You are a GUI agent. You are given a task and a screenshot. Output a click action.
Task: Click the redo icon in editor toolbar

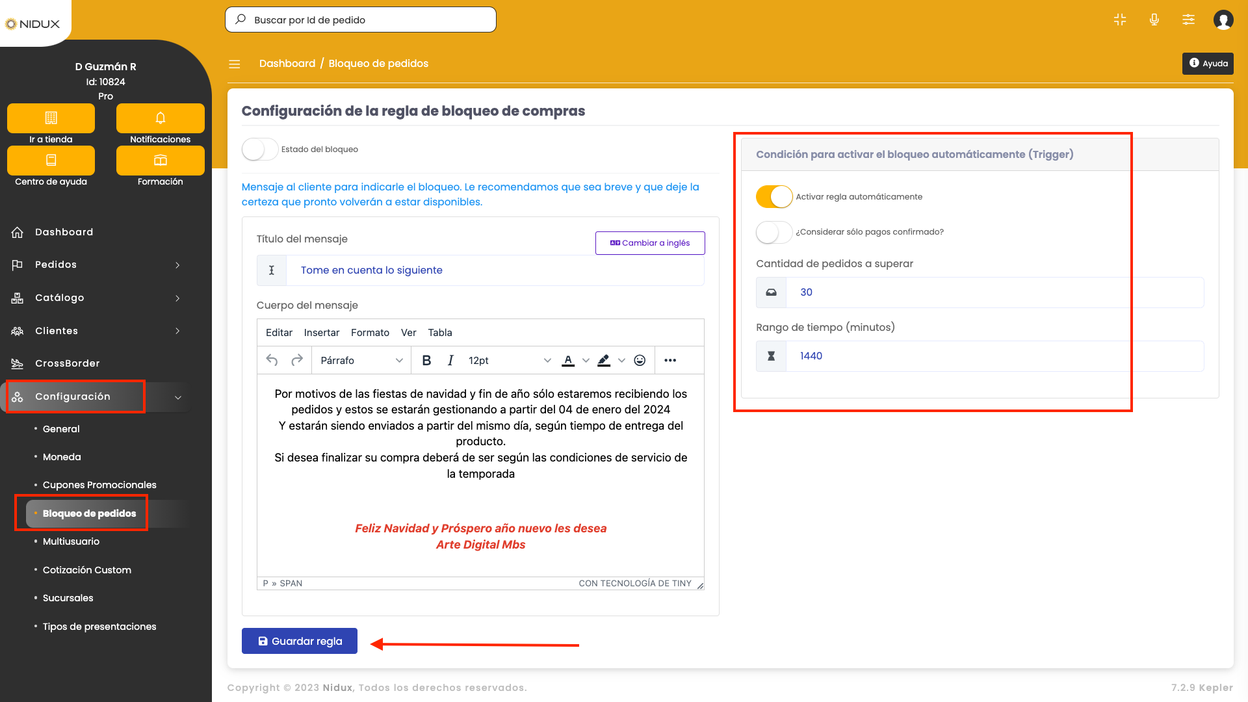[x=297, y=360]
